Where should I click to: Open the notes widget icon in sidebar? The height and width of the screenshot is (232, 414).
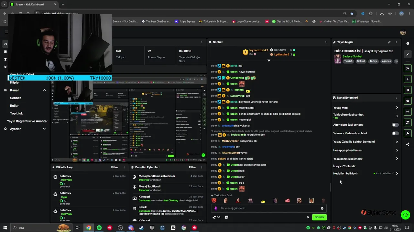(x=408, y=90)
